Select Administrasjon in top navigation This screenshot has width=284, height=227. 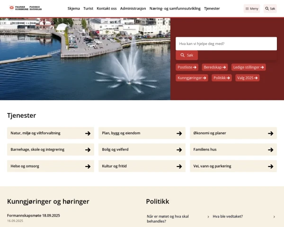coord(133,9)
